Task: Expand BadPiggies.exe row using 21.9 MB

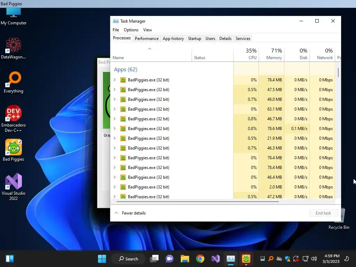Action: pos(115,138)
